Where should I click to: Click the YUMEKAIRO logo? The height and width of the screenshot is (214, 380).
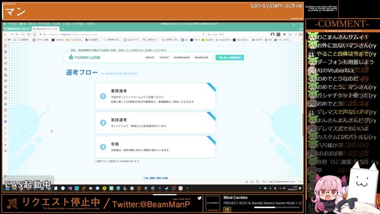point(85,58)
